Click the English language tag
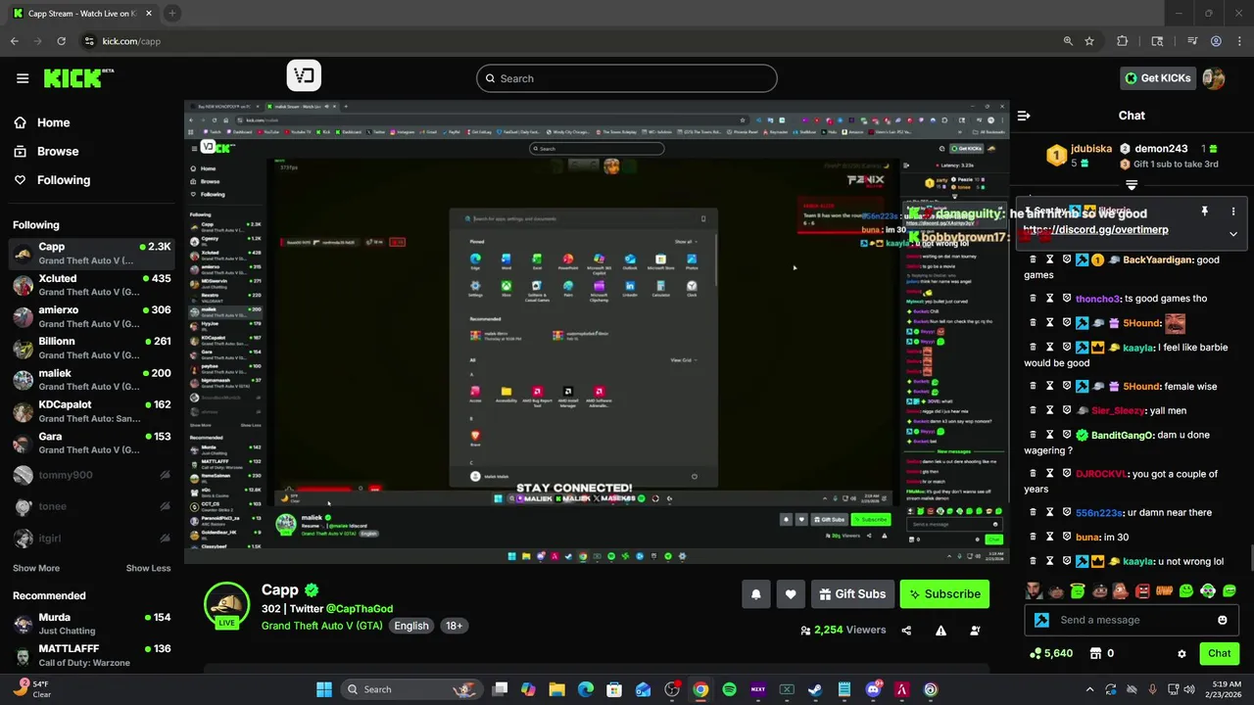This screenshot has width=1254, height=705. (411, 626)
